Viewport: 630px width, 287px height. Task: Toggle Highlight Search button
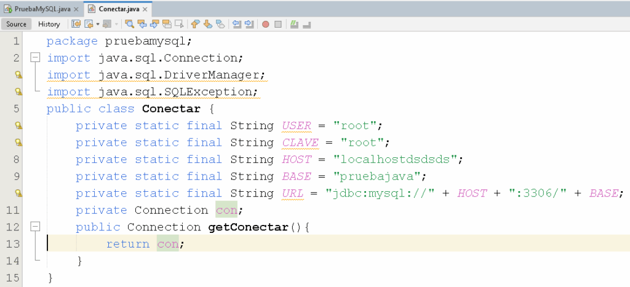tap(167, 24)
